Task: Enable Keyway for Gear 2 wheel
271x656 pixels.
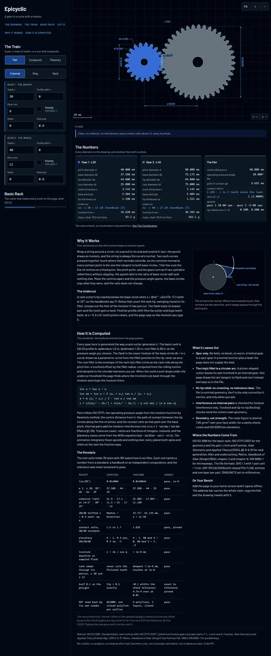Action: (39, 162)
